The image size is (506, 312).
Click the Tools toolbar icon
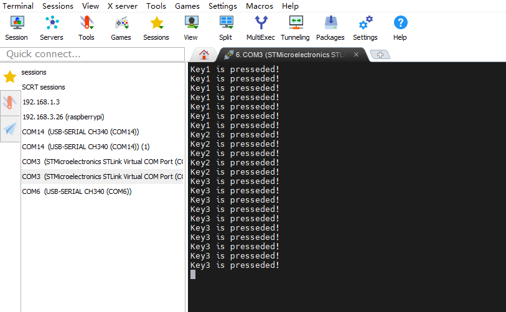(87, 28)
